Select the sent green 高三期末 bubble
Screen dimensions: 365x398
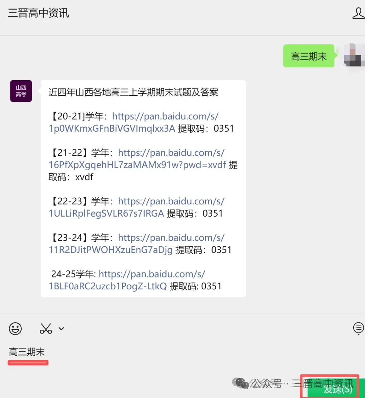(309, 56)
